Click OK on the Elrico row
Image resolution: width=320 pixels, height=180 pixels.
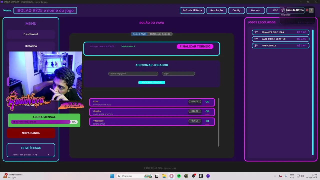pyautogui.click(x=207, y=102)
